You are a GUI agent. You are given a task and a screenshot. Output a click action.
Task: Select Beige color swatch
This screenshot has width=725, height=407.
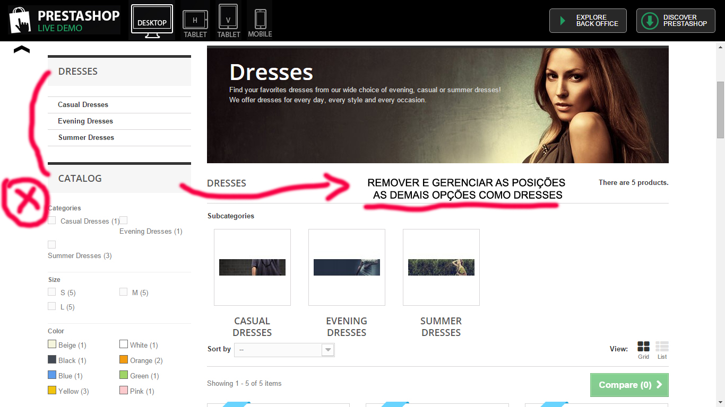coord(52,344)
